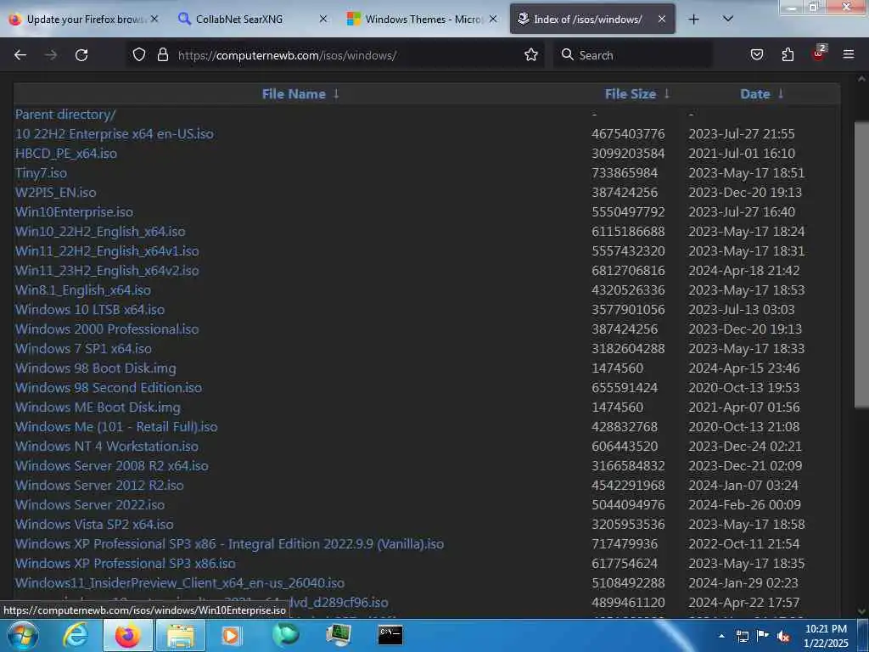Screen dimensions: 869x652
Task: Click Windows Me (101 - Retail Full).iso
Action: (x=116, y=426)
